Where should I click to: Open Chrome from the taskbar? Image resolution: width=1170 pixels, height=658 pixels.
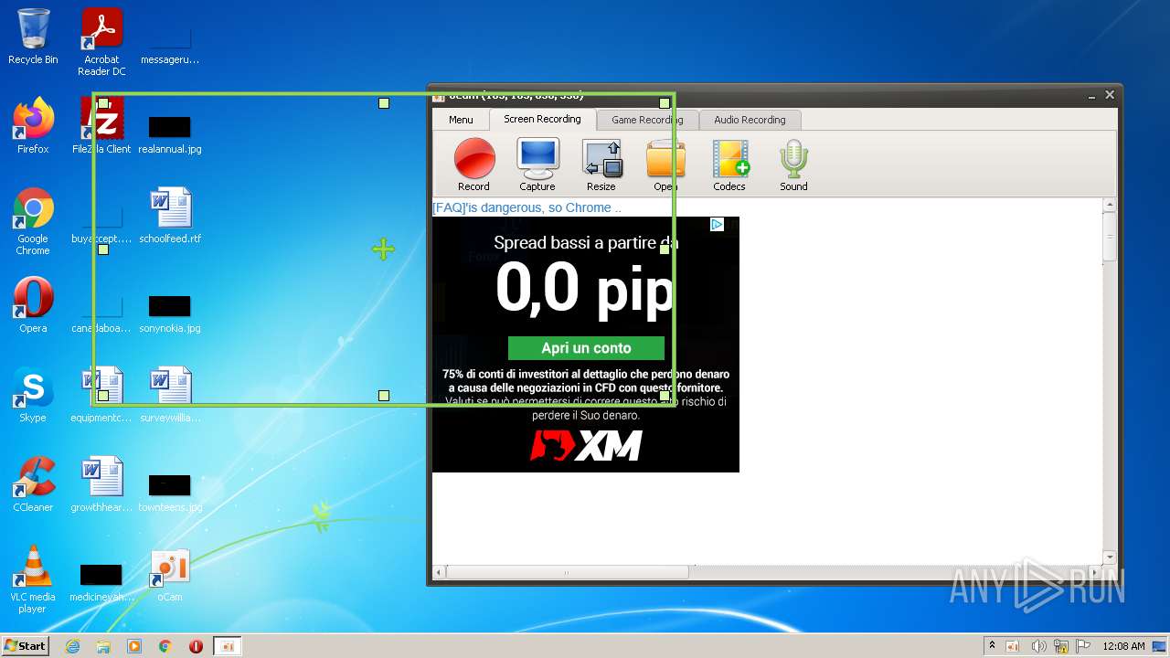[165, 646]
